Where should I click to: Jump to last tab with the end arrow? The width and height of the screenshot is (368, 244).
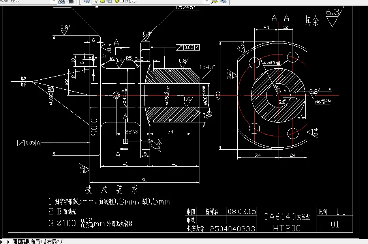(x=9, y=242)
